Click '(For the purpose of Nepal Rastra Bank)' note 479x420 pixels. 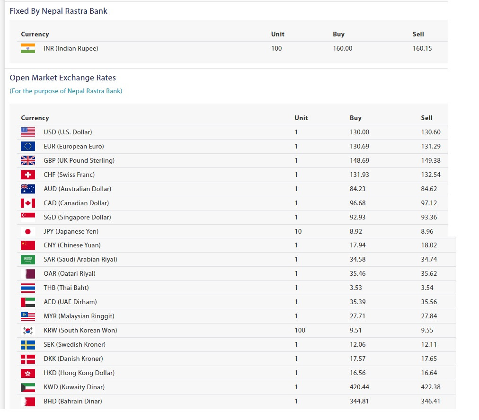click(66, 91)
